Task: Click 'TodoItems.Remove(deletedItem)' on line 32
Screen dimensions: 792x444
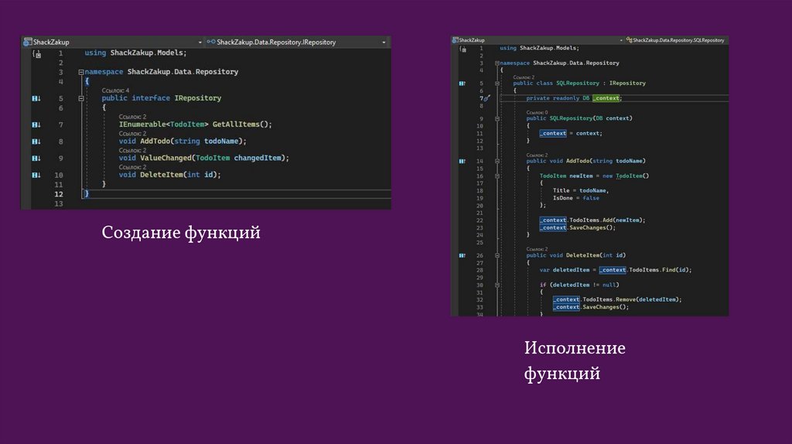Action: [x=631, y=299]
